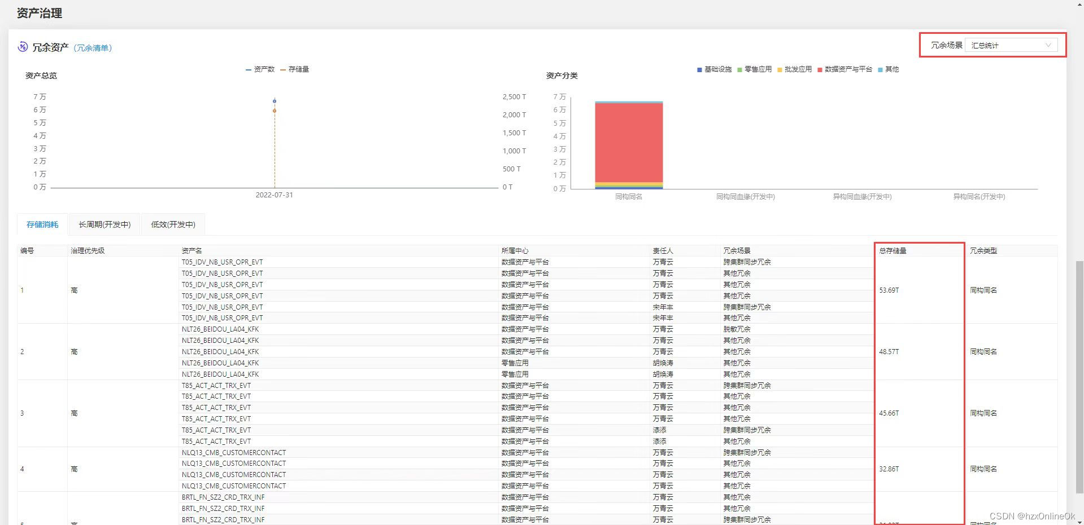This screenshot has height=525, width=1084.
Task: Click the 资产治理 page heading
Action: tap(39, 13)
